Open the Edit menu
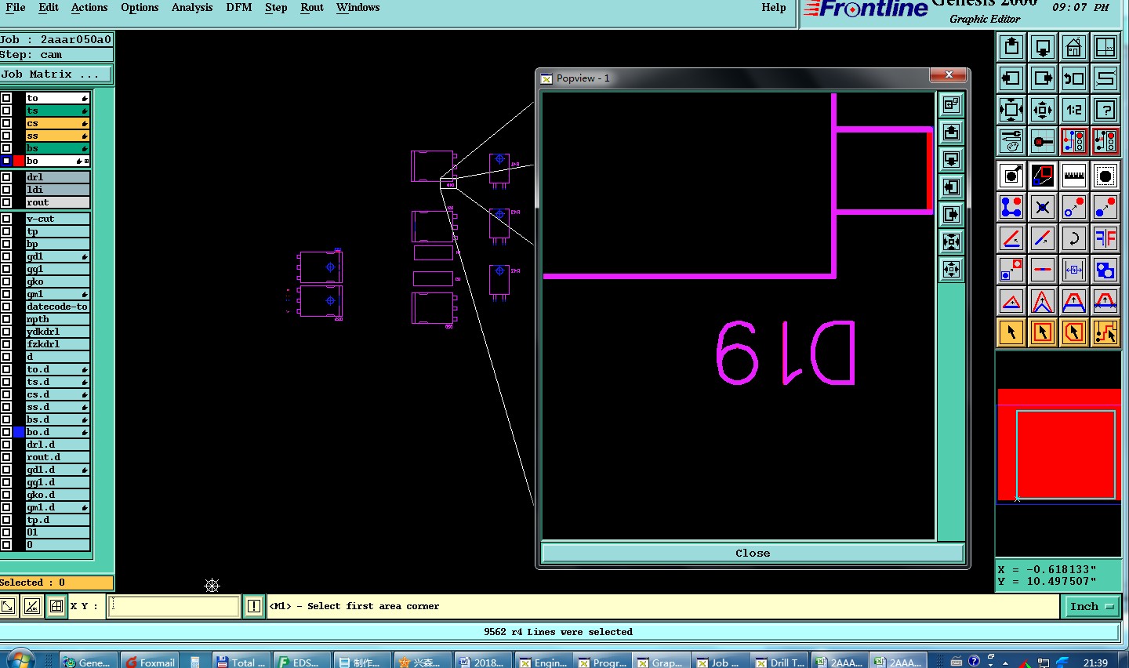This screenshot has width=1129, height=668. pos(49,8)
